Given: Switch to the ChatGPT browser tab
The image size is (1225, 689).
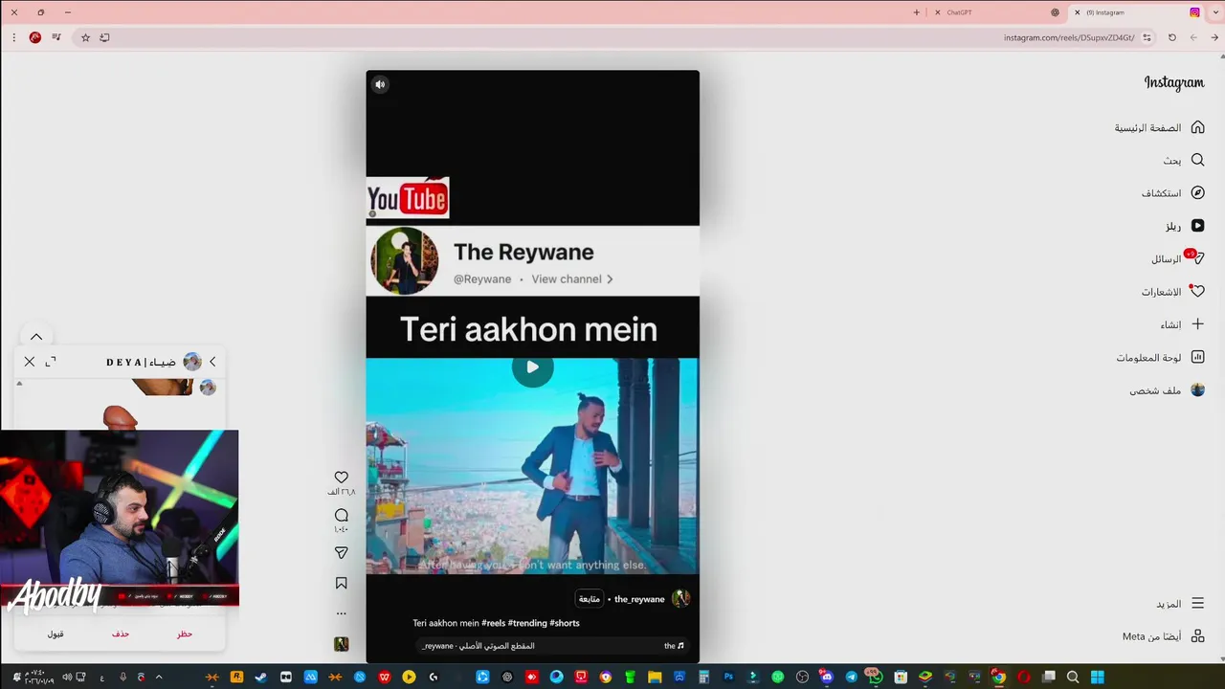Looking at the screenshot, I should (995, 12).
